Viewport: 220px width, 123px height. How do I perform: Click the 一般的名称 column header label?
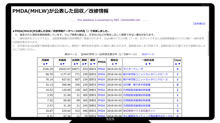coord(148,60)
